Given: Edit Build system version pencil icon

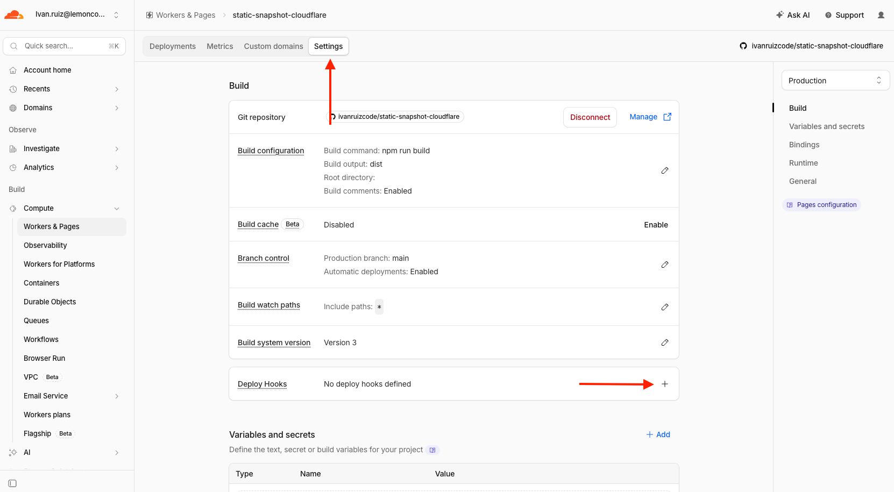Looking at the screenshot, I should [x=665, y=343].
